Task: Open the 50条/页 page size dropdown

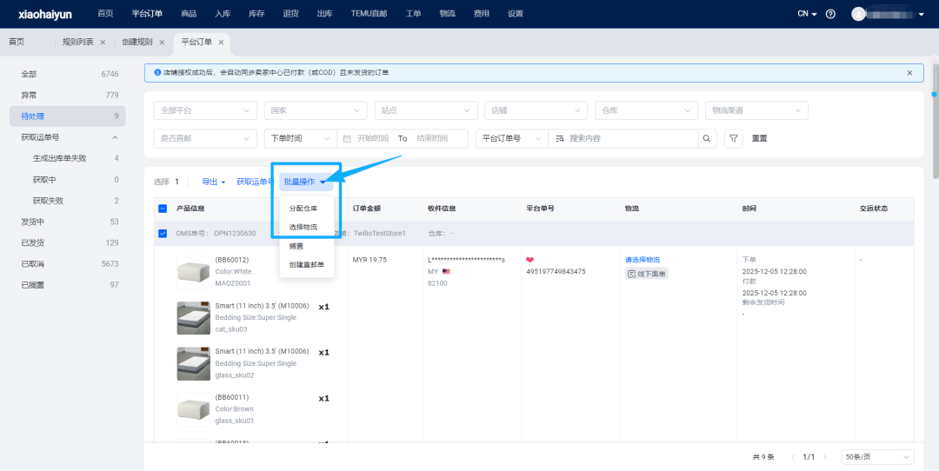Action: pos(877,457)
